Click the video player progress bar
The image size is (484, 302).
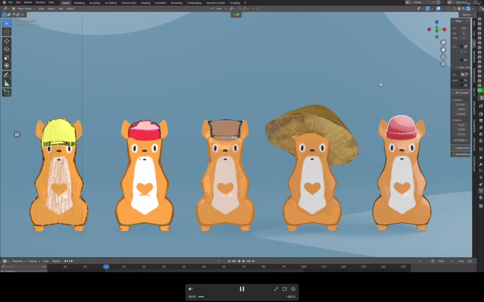click(x=242, y=297)
